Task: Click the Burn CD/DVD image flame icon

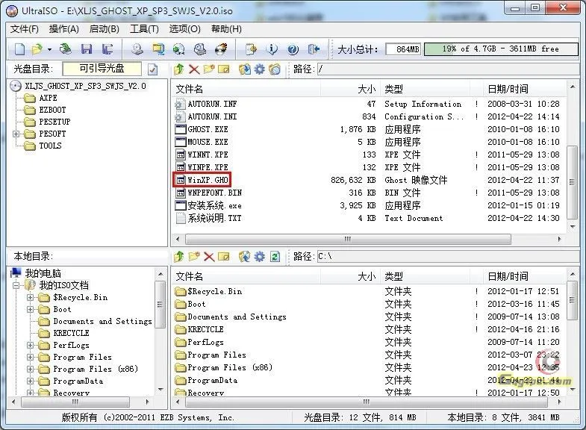Action: 221,49
